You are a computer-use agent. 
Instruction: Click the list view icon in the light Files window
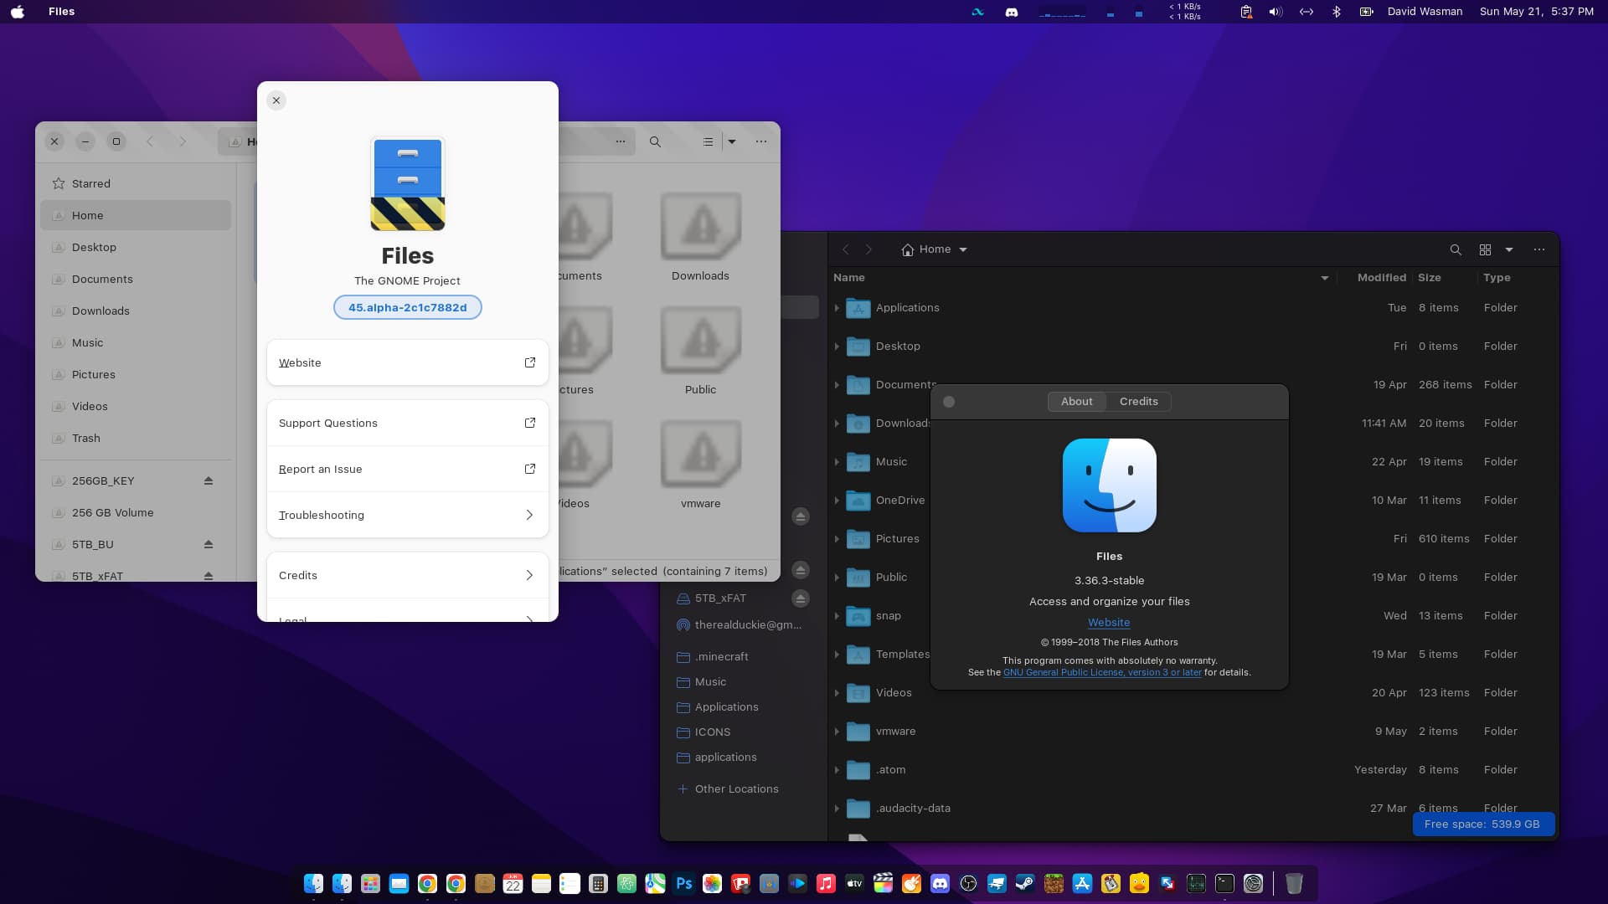708,141
